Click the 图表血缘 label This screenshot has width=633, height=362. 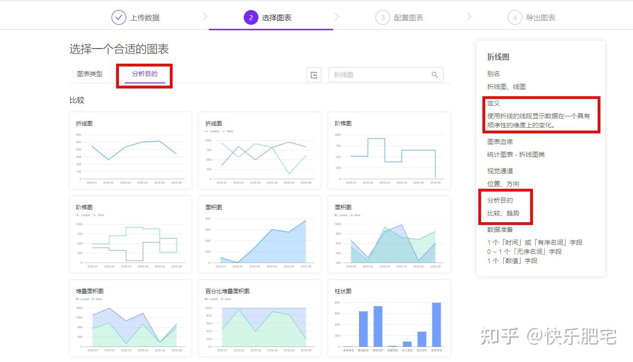[500, 142]
